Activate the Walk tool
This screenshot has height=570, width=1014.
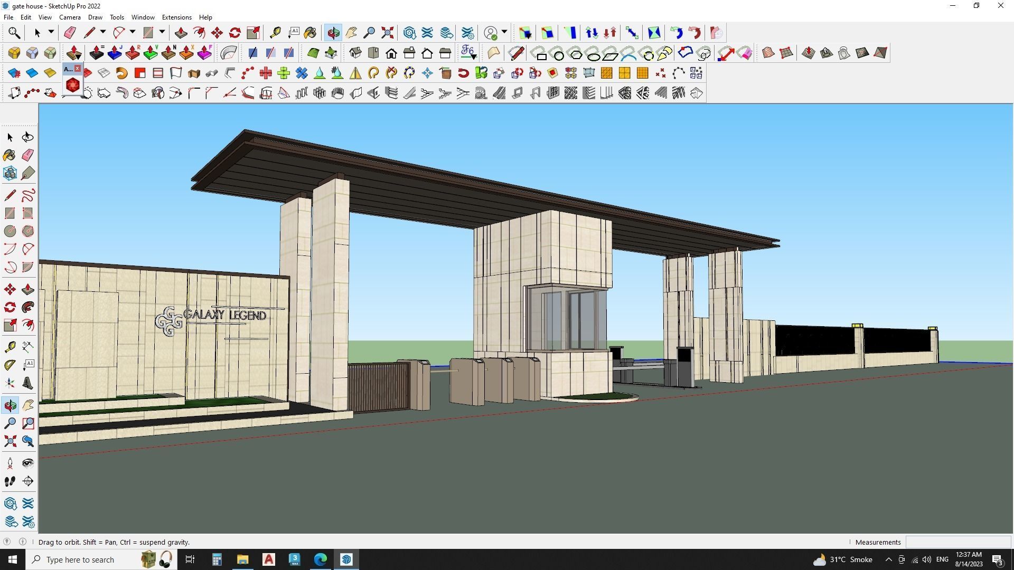click(10, 481)
